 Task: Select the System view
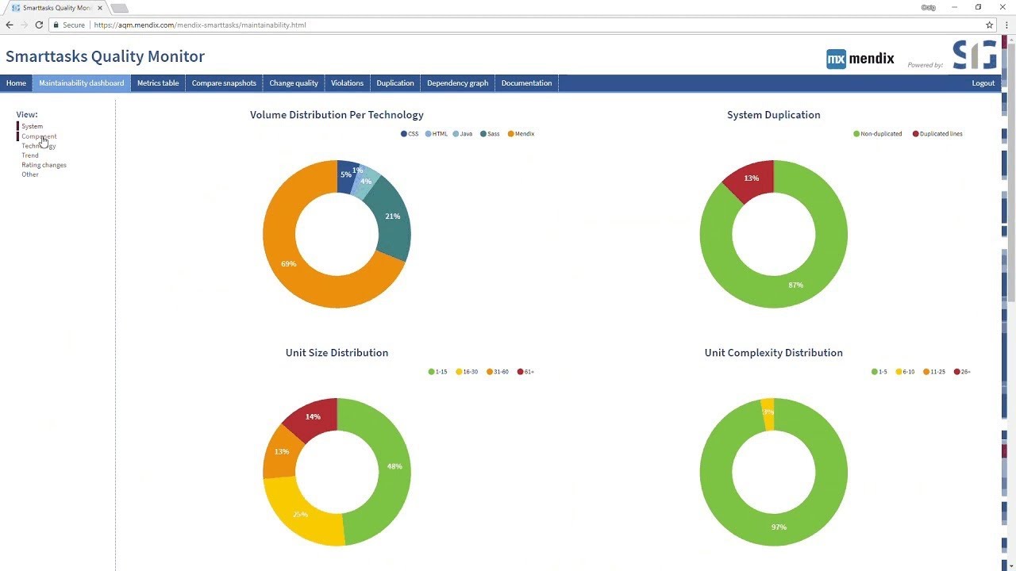tap(32, 126)
